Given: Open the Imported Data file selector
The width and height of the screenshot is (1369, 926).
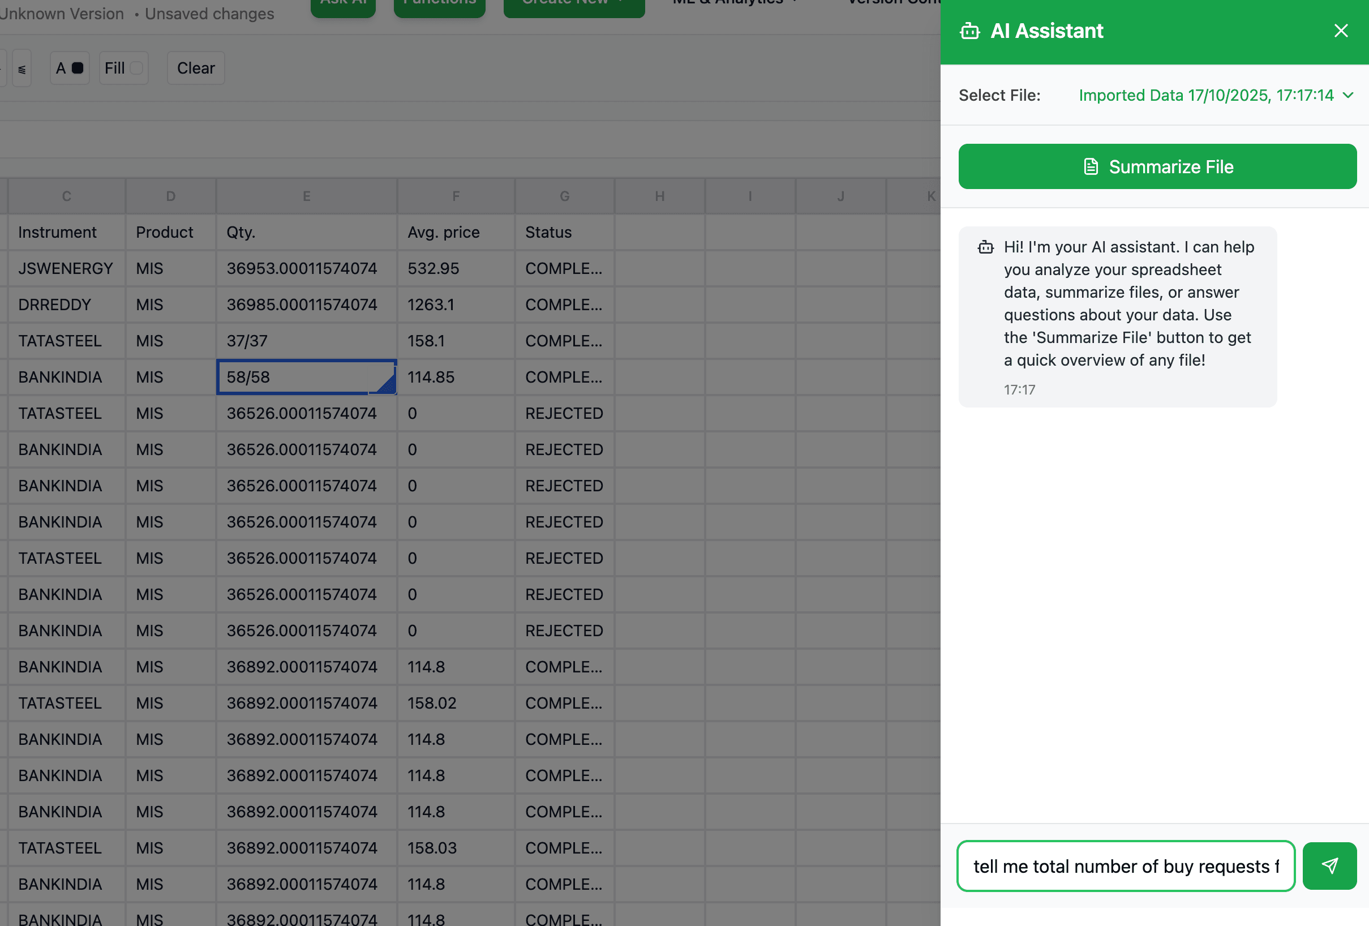Looking at the screenshot, I should pyautogui.click(x=1205, y=96).
